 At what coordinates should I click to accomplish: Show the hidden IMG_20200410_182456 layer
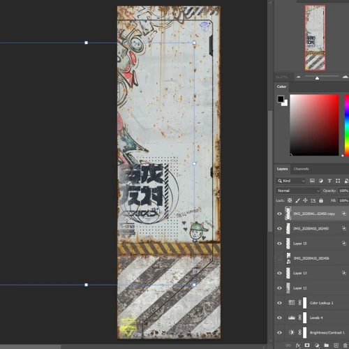coord(279,258)
